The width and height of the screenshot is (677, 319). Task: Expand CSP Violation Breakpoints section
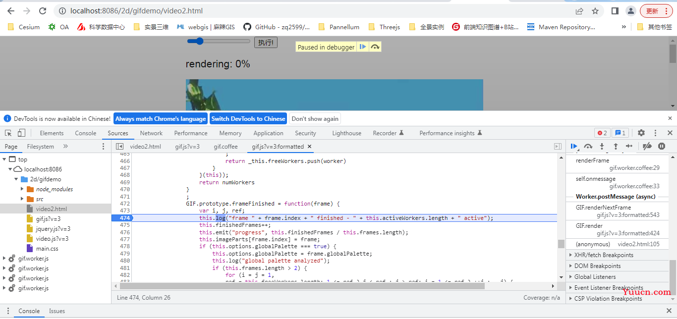point(618,299)
